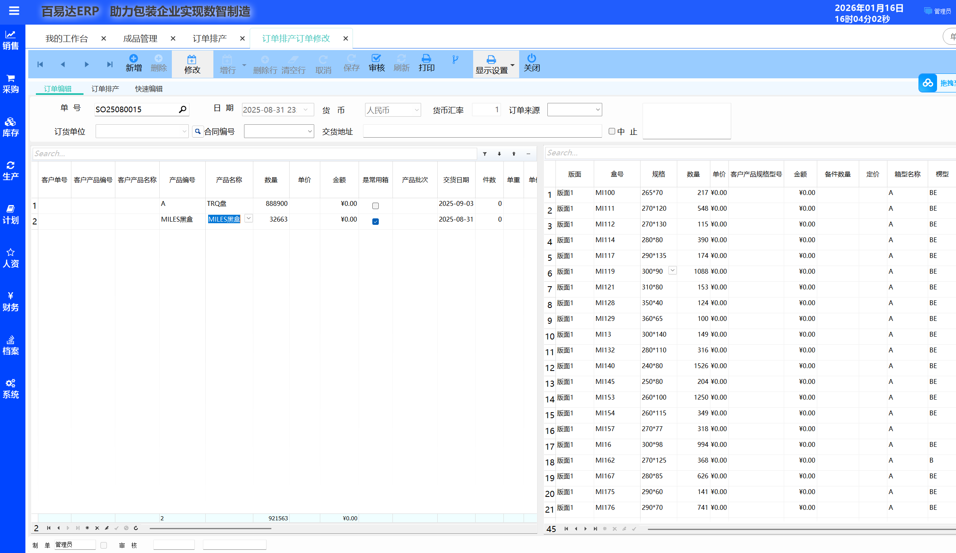Image resolution: width=956 pixels, height=553 pixels.
Task: Click the hamburger menu icon at top left
Action: (14, 11)
